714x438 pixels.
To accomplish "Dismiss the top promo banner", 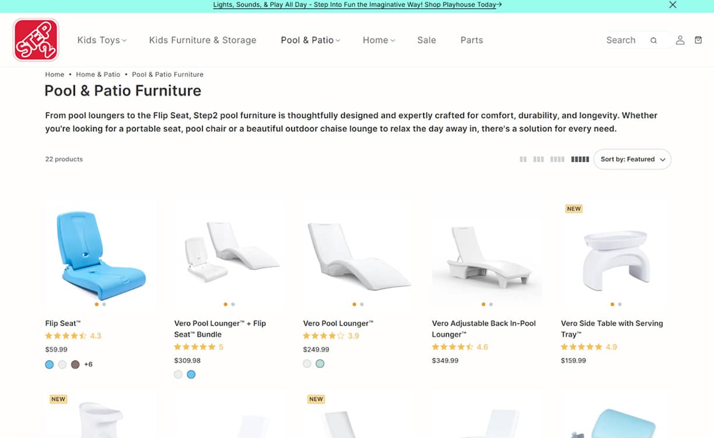I will [673, 5].
